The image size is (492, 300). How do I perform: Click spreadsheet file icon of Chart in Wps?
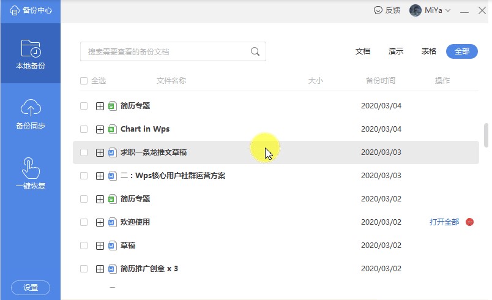tap(112, 129)
